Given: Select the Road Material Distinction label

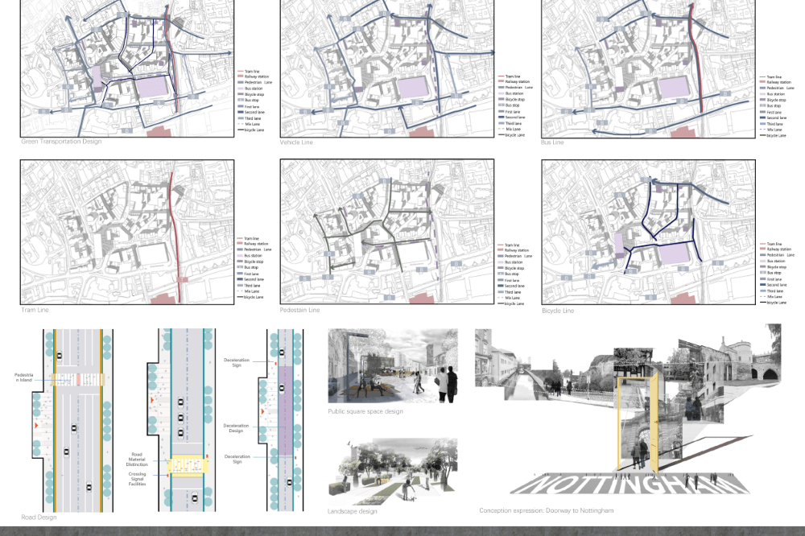Looking at the screenshot, I should point(135,459).
